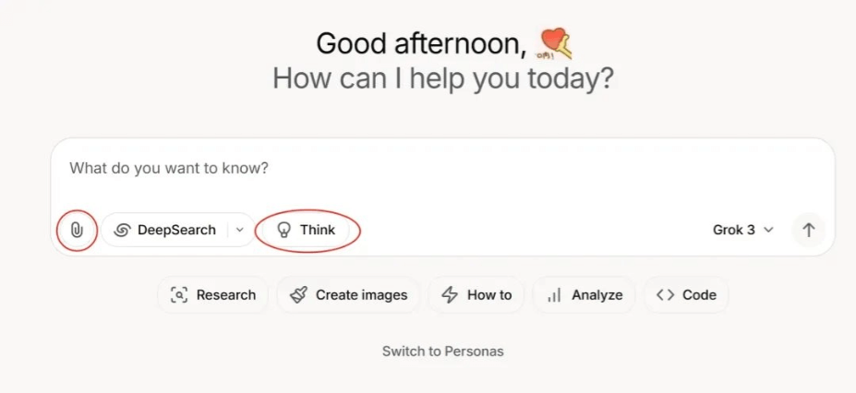Screen dimensions: 856x393
Task: Toggle Think mode on
Action: [x=306, y=230]
